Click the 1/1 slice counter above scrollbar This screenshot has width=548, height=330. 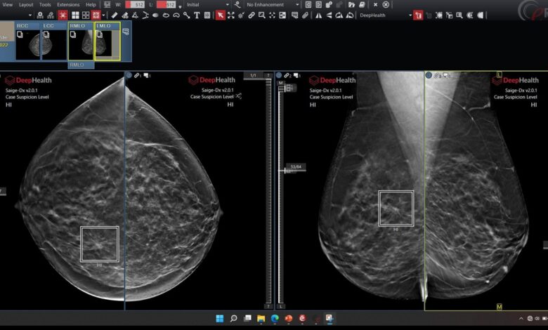(253, 75)
